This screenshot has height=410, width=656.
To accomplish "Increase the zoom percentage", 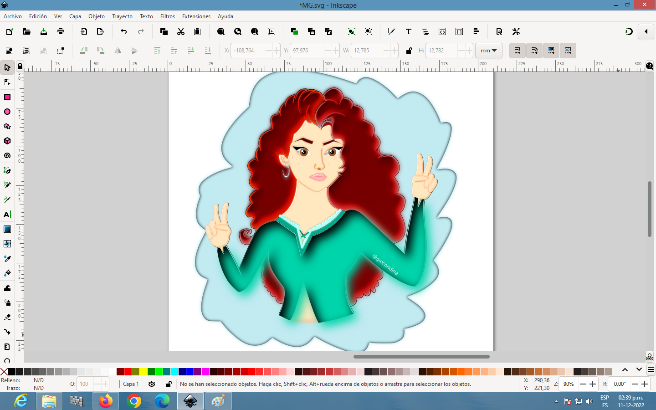I will click(593, 384).
